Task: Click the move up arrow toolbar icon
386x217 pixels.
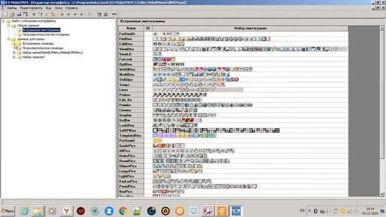Action: [x=62, y=14]
